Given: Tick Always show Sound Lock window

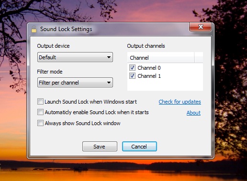Looking at the screenshot, I should click(x=40, y=123).
